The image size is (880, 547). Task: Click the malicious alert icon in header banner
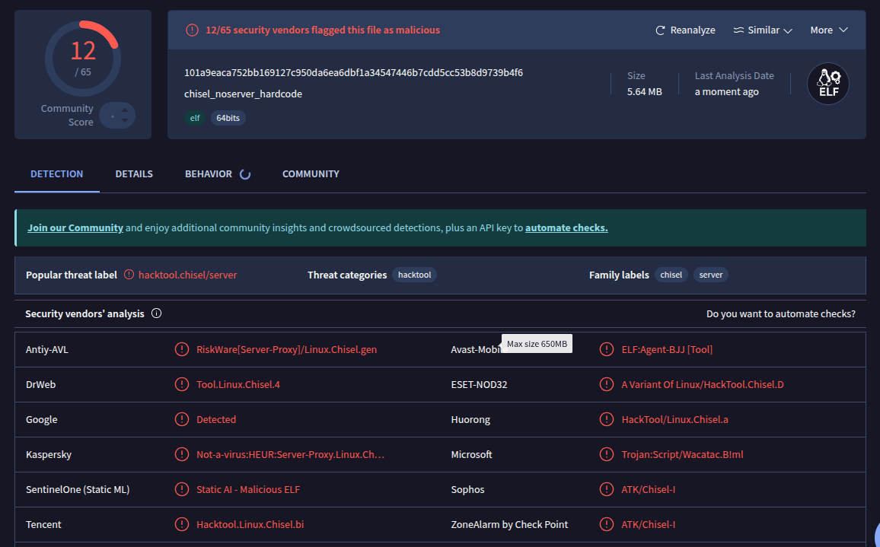click(x=192, y=30)
